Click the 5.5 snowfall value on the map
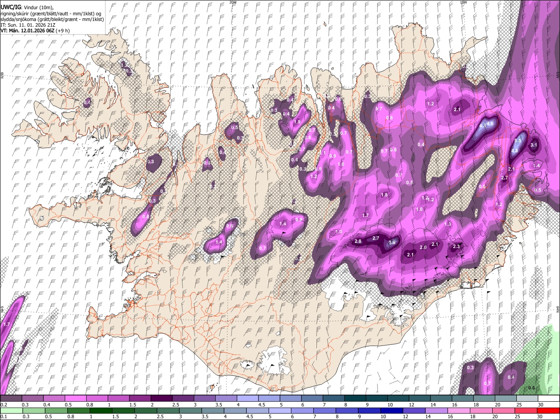 click(x=518, y=140)
